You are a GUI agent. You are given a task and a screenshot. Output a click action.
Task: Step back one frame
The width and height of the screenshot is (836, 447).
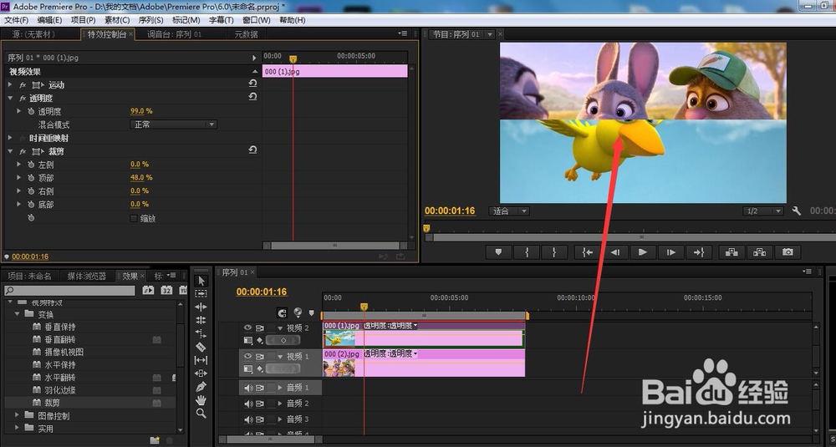pyautogui.click(x=615, y=252)
